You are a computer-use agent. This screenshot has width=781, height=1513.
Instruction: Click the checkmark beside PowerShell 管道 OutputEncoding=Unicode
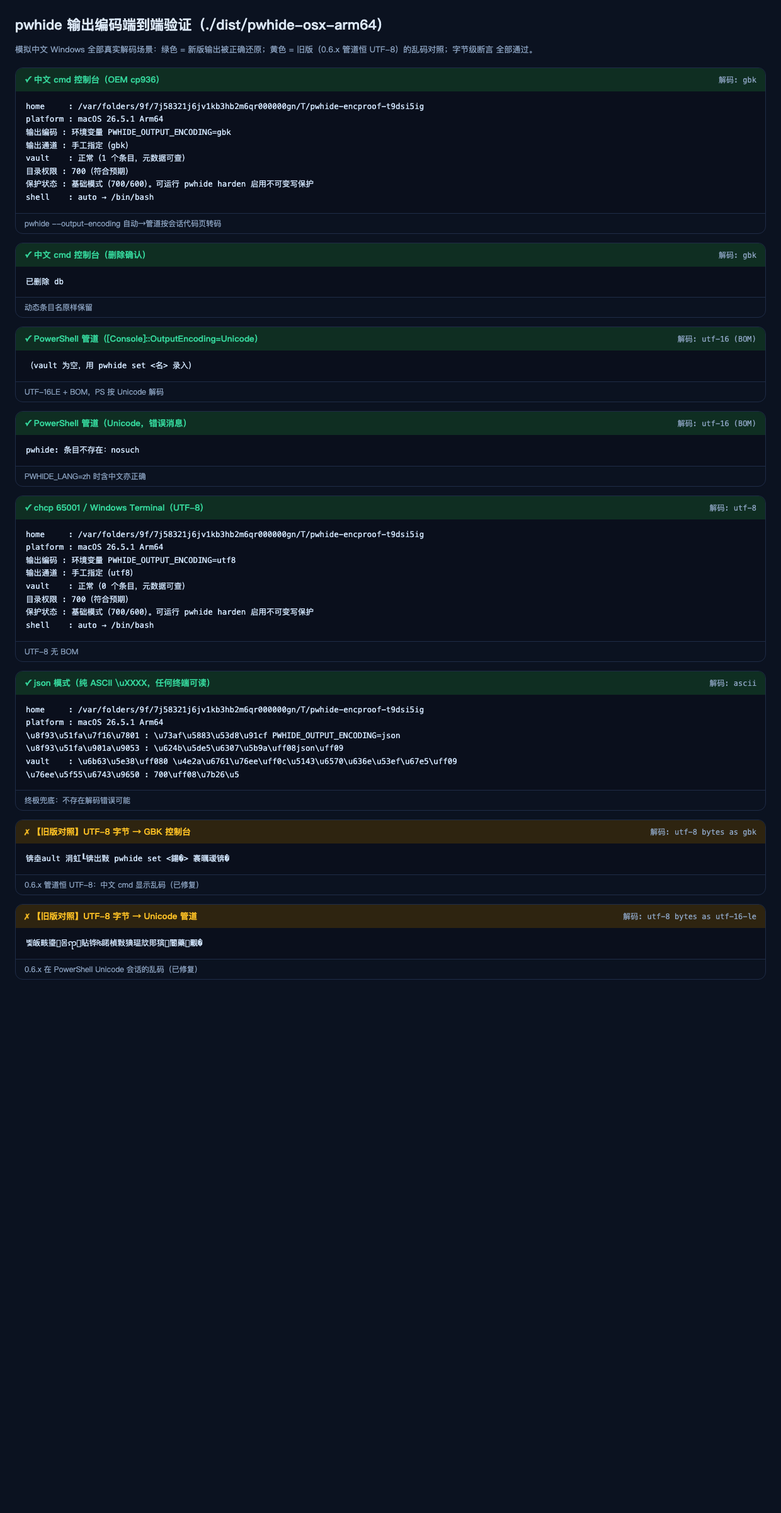click(28, 339)
